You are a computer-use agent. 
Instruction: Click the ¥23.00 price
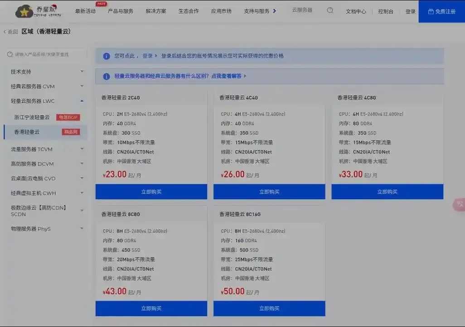tap(115, 174)
